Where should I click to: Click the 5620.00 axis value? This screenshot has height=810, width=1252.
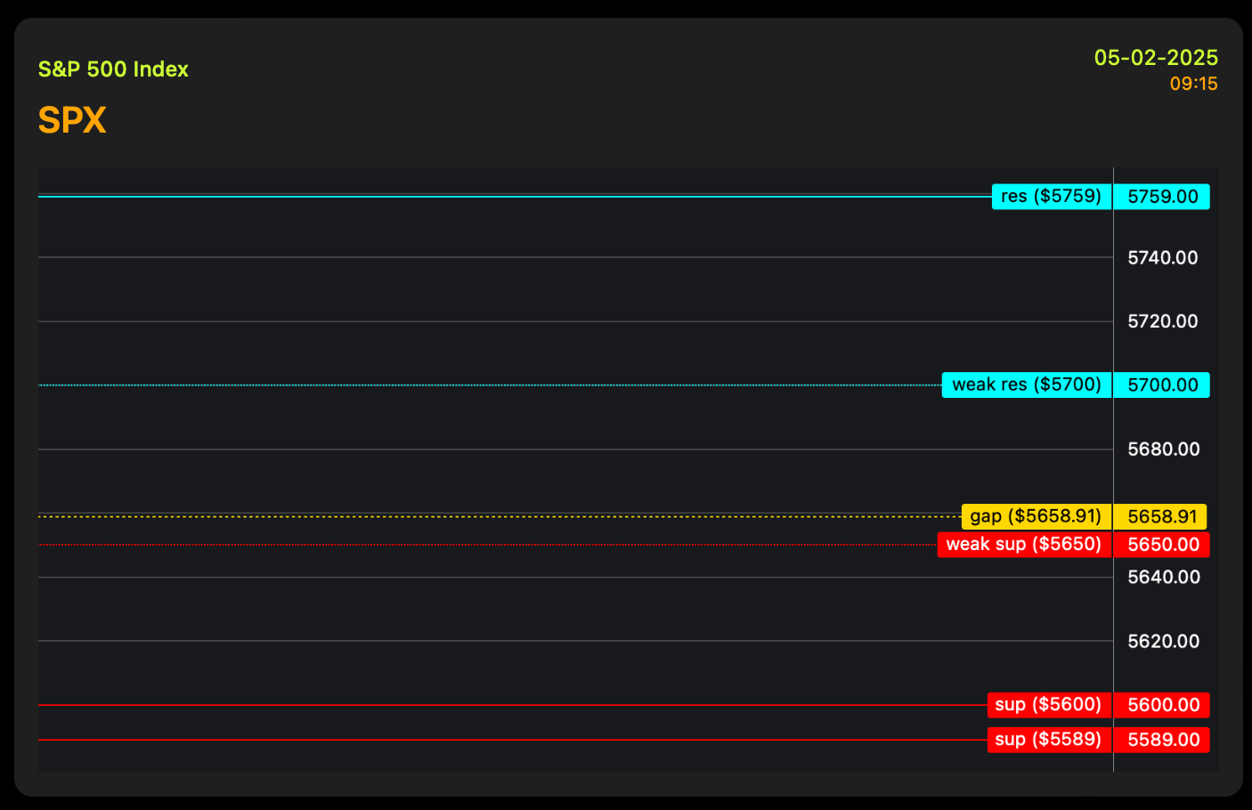tap(1164, 642)
